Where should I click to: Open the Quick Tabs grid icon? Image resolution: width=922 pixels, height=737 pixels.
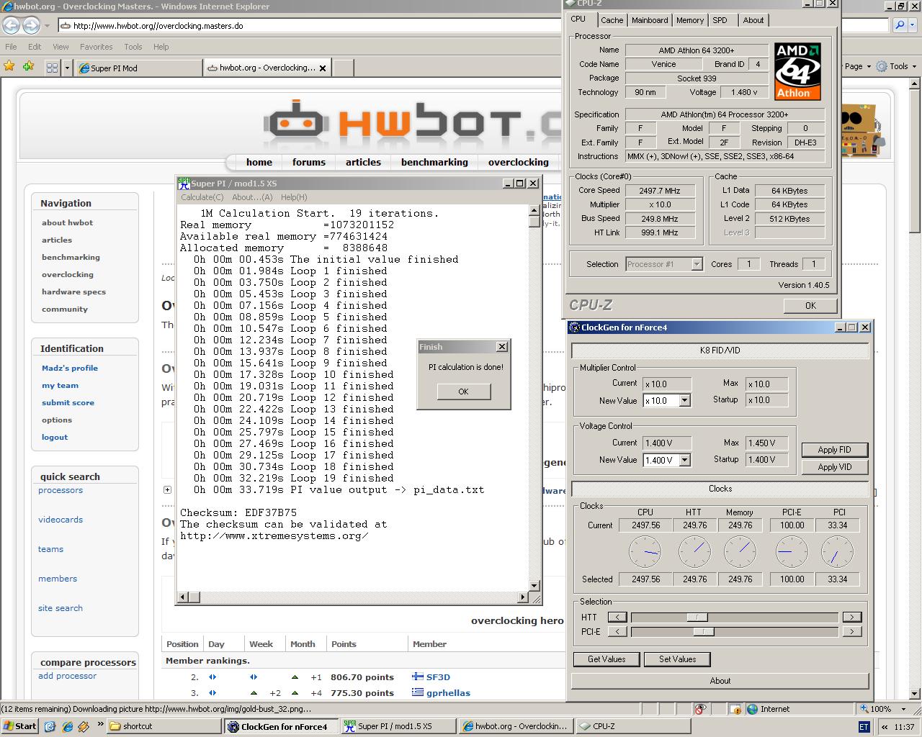[52, 68]
